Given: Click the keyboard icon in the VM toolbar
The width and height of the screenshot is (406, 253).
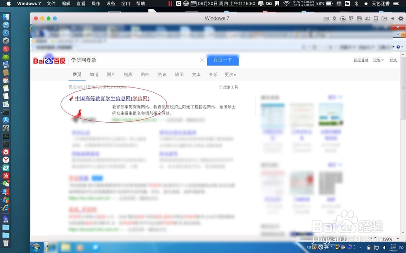Looking at the screenshot, I should tap(326, 18).
